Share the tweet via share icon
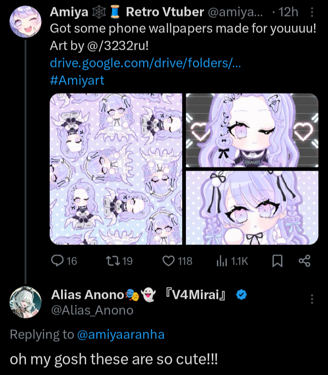The image size is (328, 375). [304, 261]
